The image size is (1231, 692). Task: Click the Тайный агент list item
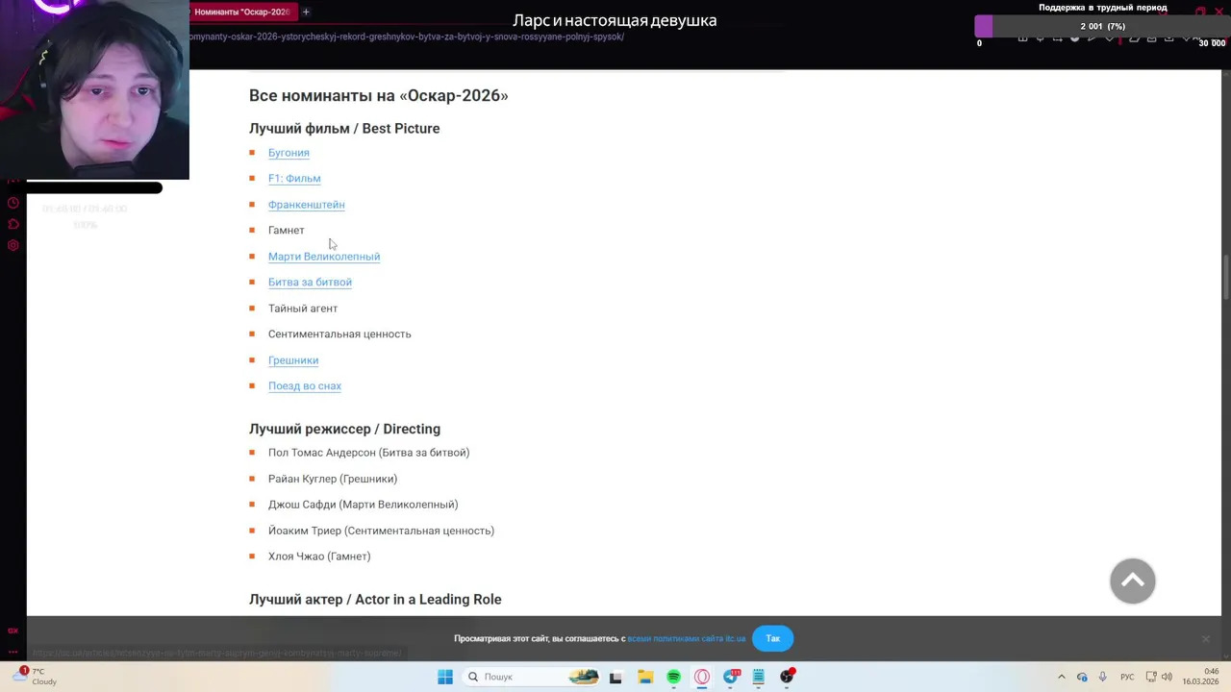[303, 309]
